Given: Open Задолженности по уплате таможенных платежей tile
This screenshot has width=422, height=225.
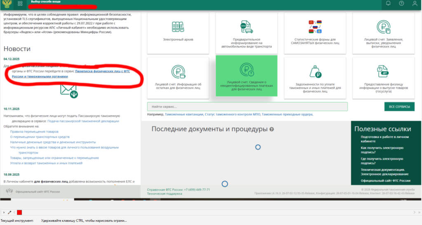Looking at the screenshot, I should (315, 78).
